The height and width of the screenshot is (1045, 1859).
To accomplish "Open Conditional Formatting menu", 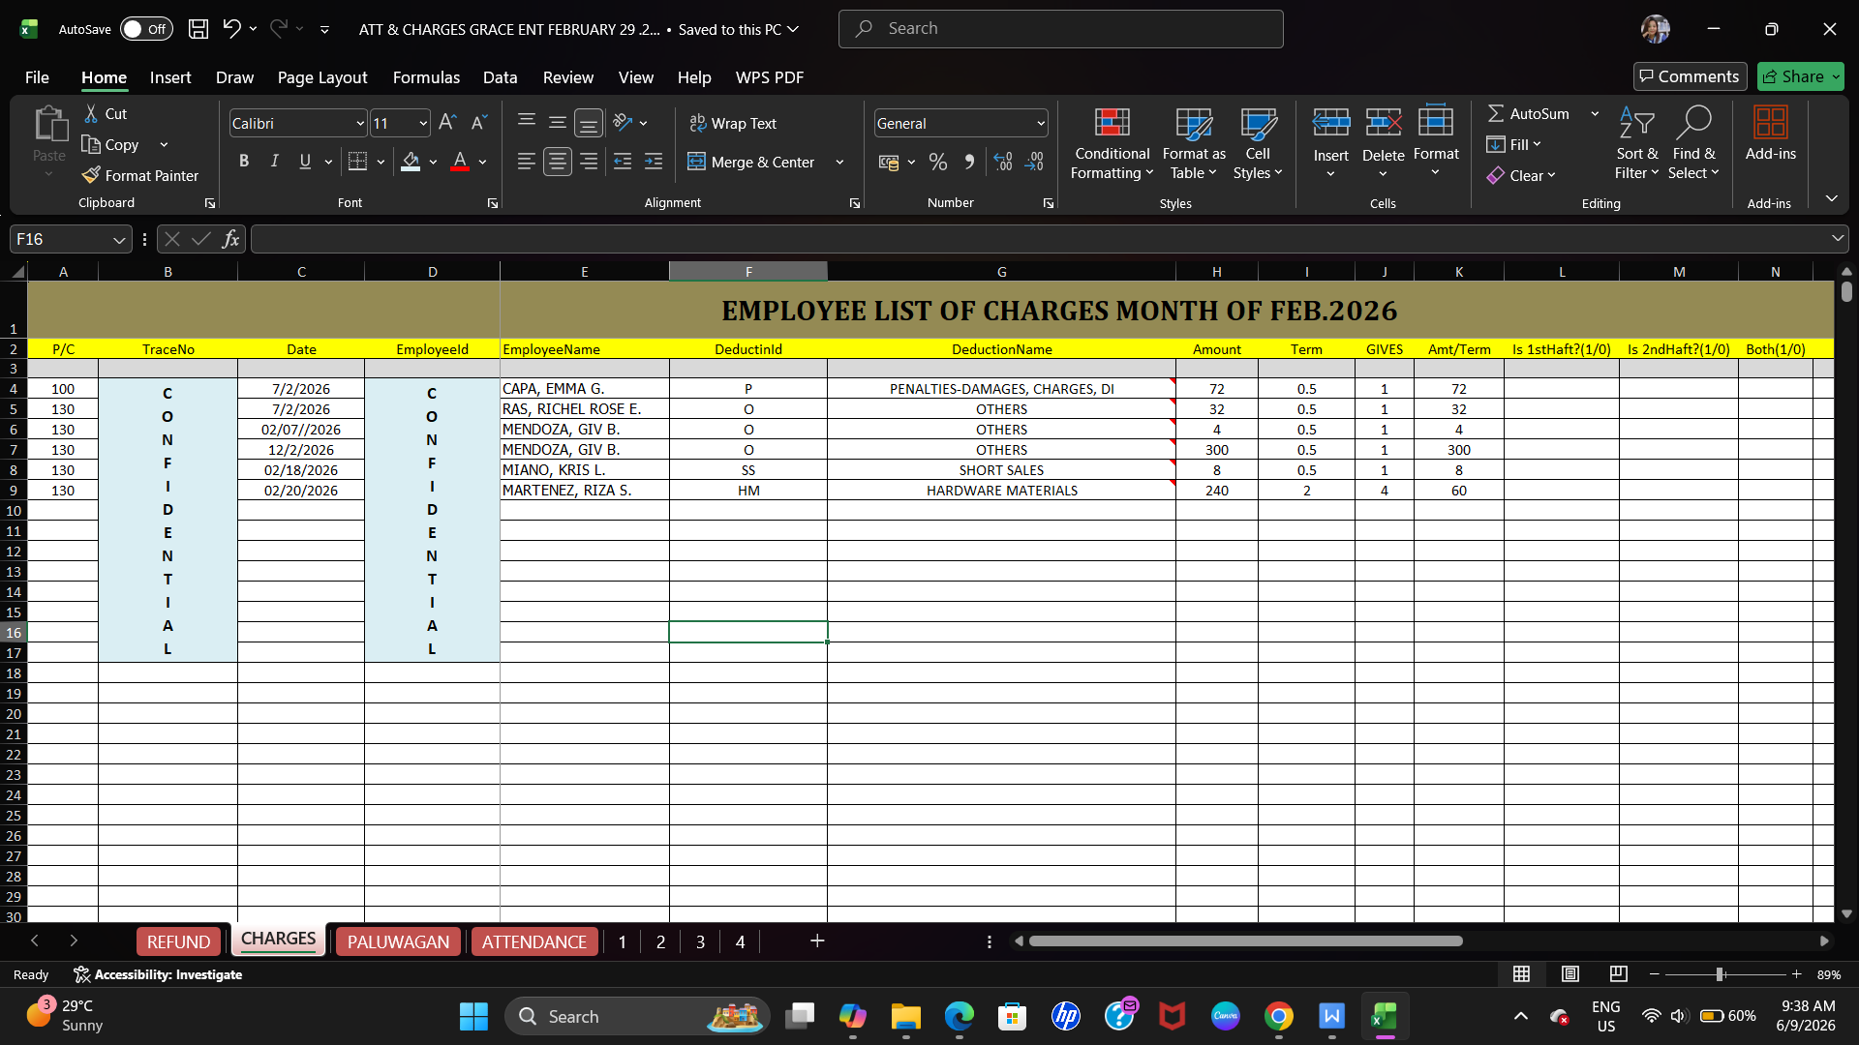I will click(x=1112, y=143).
